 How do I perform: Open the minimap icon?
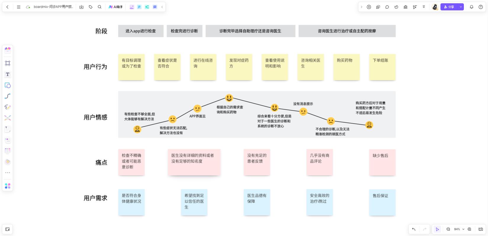click(481, 229)
